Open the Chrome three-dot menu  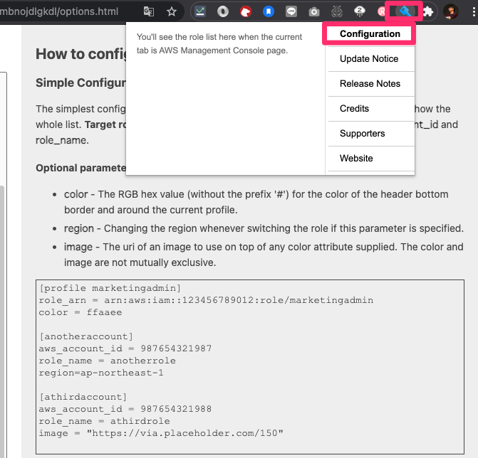click(474, 11)
